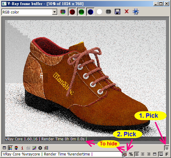Close the V-Ray frame buffer window

167,4
